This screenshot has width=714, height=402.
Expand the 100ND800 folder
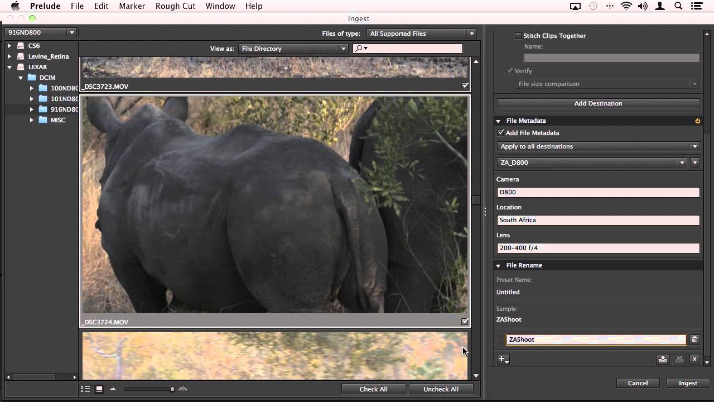click(x=32, y=88)
